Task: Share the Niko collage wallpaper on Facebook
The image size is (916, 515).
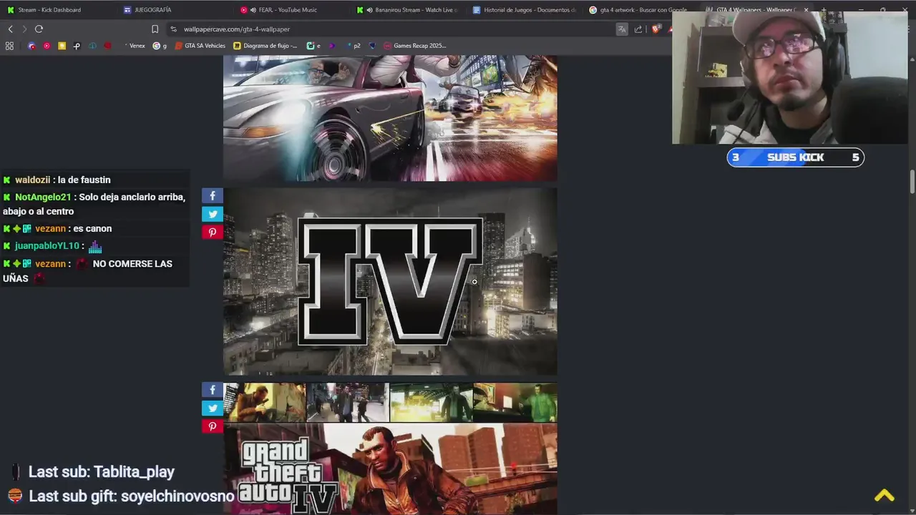Action: coord(213,390)
